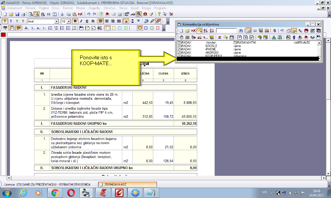Align text left
331x198 pixels.
101,21
